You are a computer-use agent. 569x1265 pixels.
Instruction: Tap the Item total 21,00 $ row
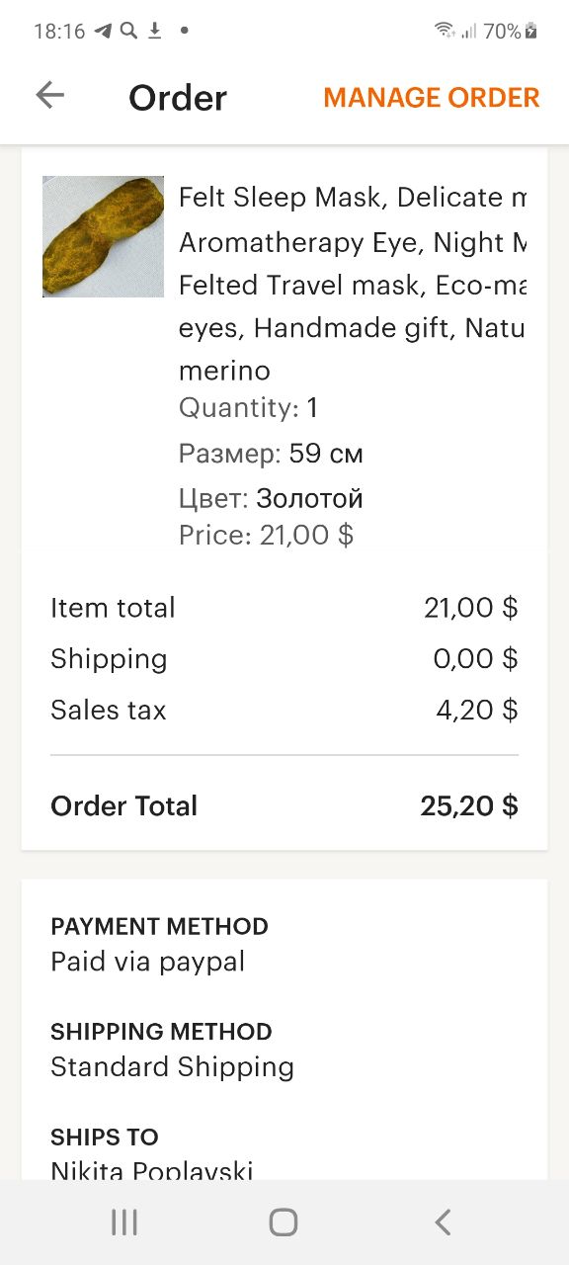point(284,607)
